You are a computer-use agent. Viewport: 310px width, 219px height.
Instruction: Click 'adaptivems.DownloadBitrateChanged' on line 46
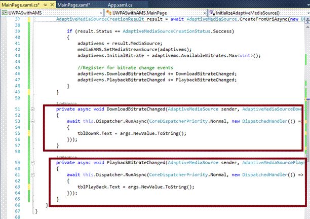tap(122, 74)
